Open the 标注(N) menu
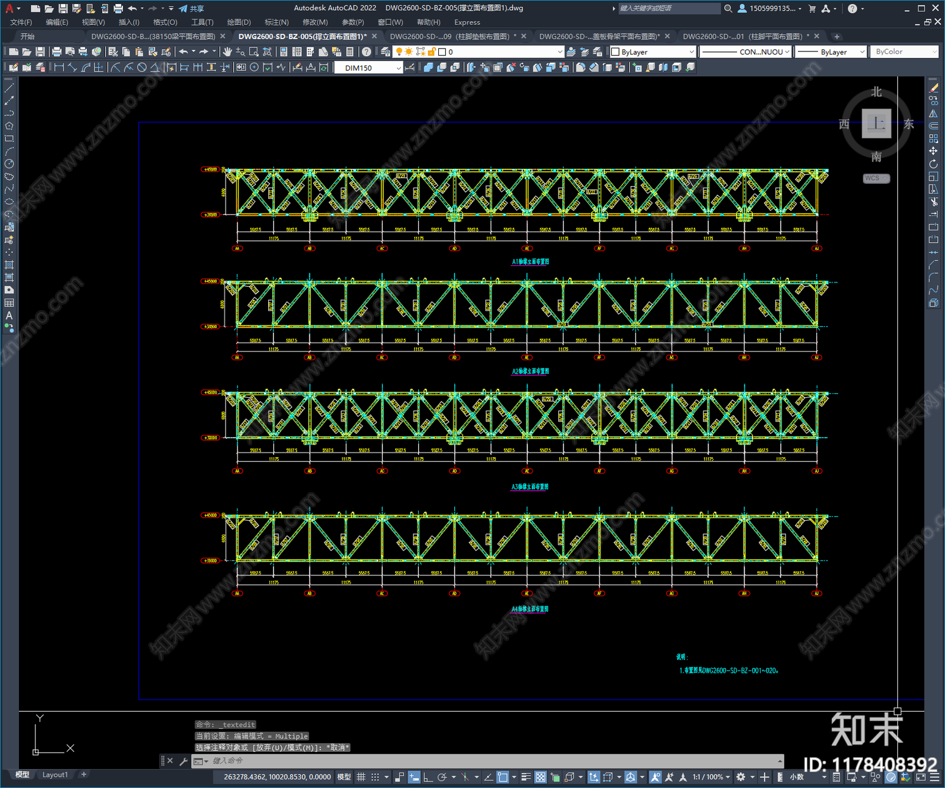This screenshot has width=945, height=788. click(276, 22)
